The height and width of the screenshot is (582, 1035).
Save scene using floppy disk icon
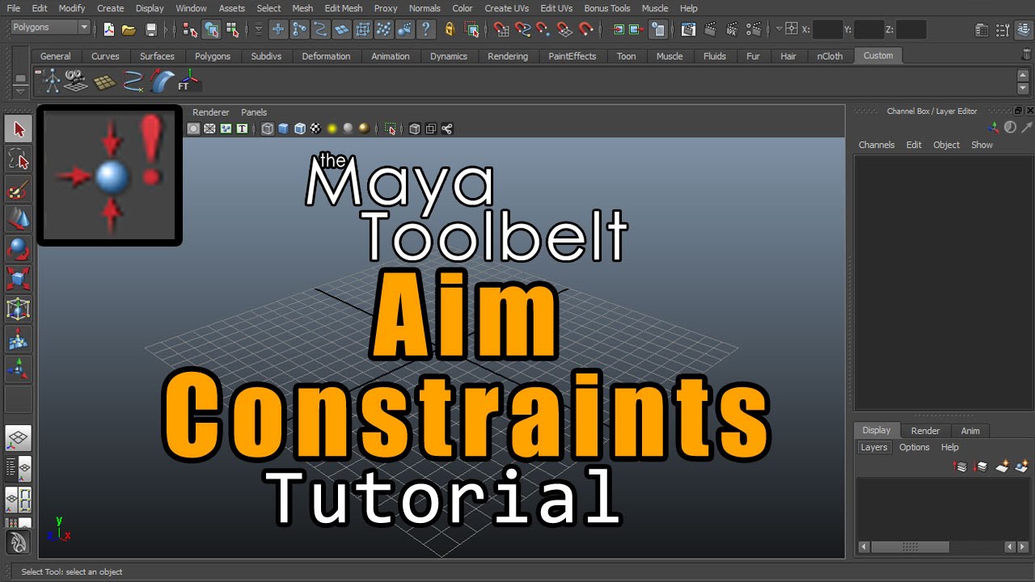[151, 30]
